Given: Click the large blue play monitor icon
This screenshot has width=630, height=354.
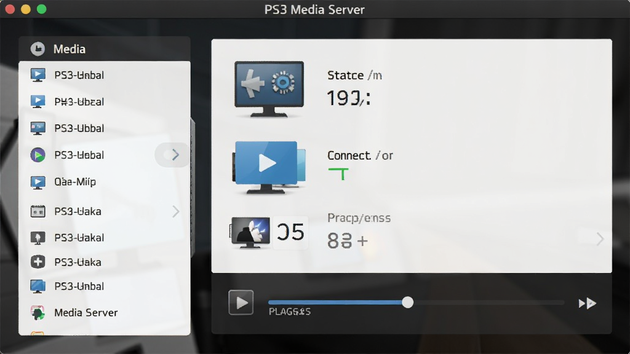Looking at the screenshot, I should (269, 167).
